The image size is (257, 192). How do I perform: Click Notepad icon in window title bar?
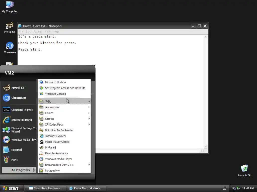20,26
